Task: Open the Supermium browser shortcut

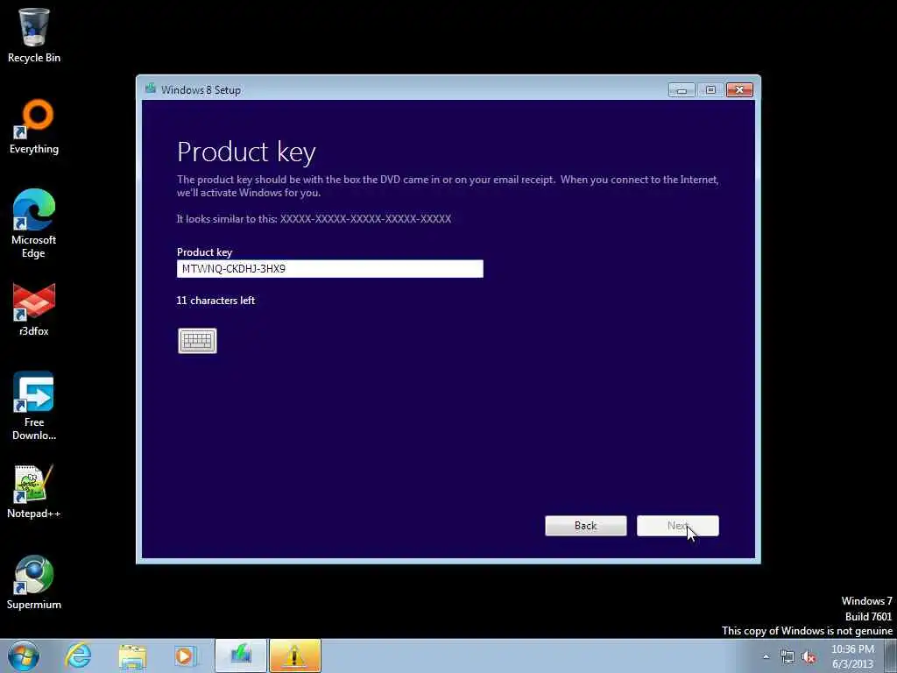Action: coord(34,582)
